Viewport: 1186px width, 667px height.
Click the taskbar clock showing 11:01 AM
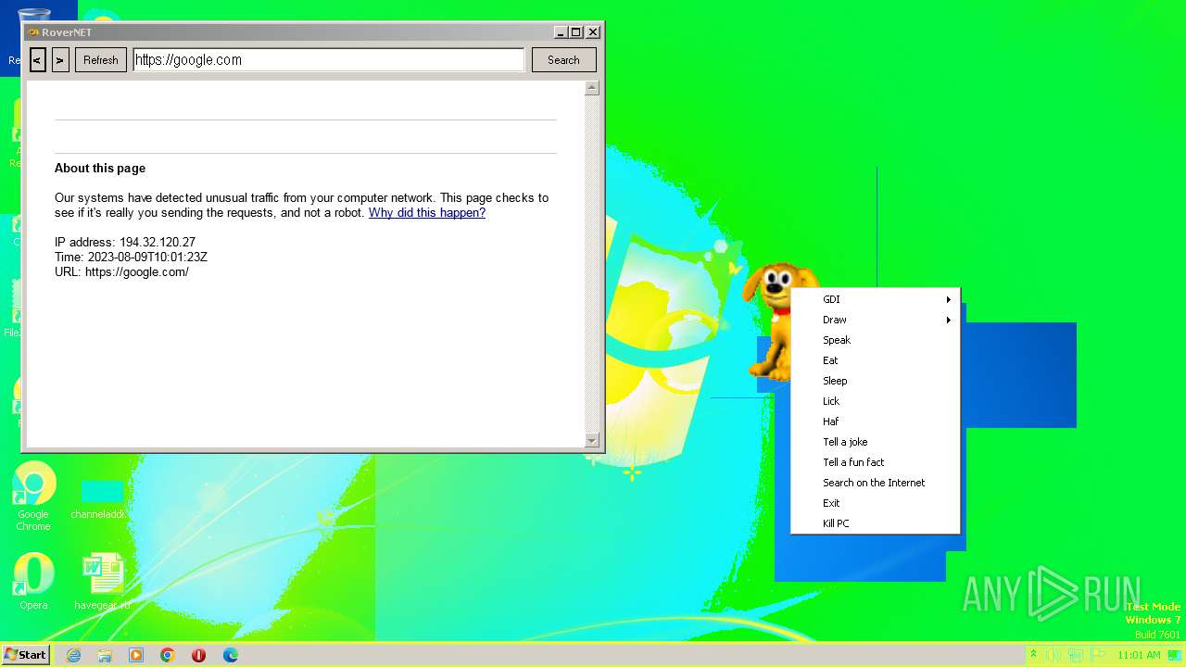(x=1139, y=655)
